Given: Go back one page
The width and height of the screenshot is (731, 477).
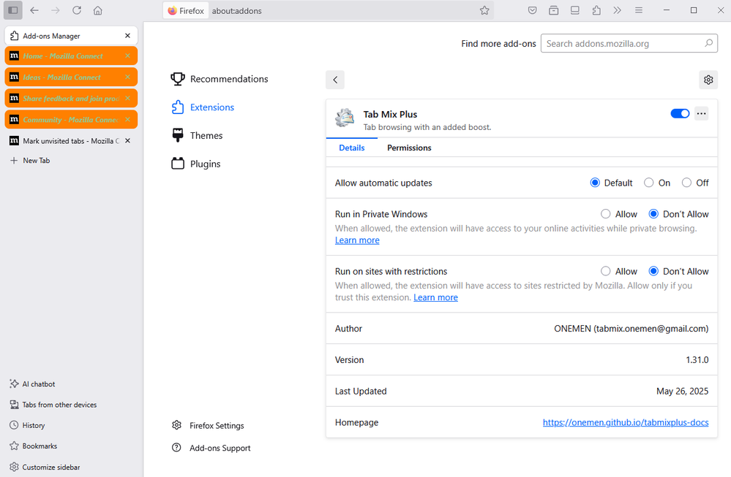Looking at the screenshot, I should coord(34,10).
